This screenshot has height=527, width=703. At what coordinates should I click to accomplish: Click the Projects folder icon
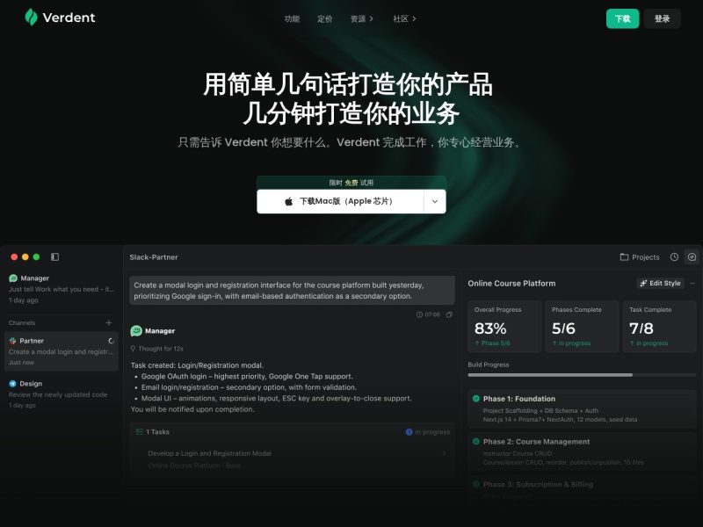(x=624, y=256)
